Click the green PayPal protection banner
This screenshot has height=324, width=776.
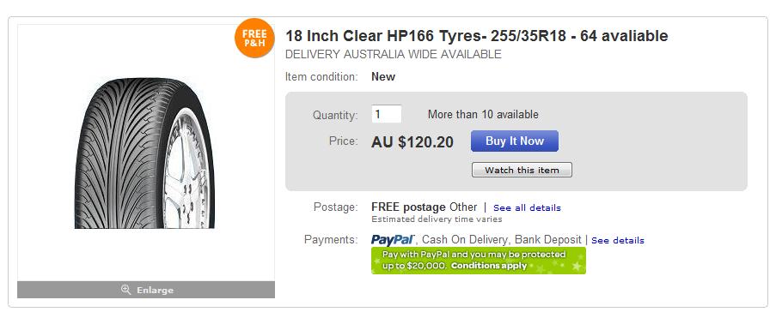click(x=478, y=261)
